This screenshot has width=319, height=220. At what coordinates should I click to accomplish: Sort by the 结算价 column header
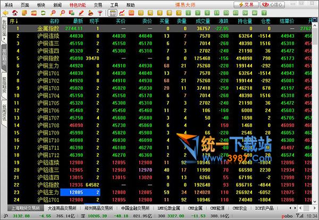(287, 21)
